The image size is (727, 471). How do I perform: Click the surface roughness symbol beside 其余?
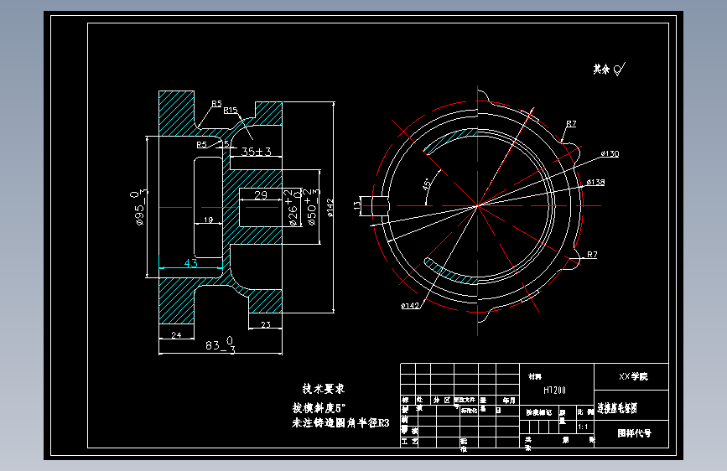(x=620, y=69)
